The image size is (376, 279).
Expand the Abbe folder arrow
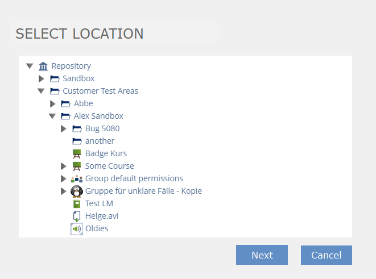pos(52,103)
